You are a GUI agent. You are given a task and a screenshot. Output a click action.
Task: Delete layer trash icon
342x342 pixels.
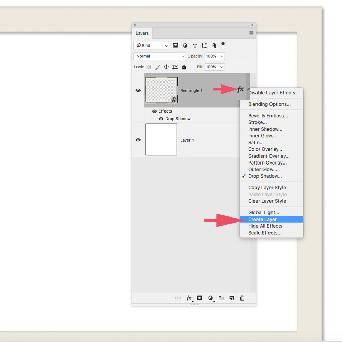click(x=242, y=298)
